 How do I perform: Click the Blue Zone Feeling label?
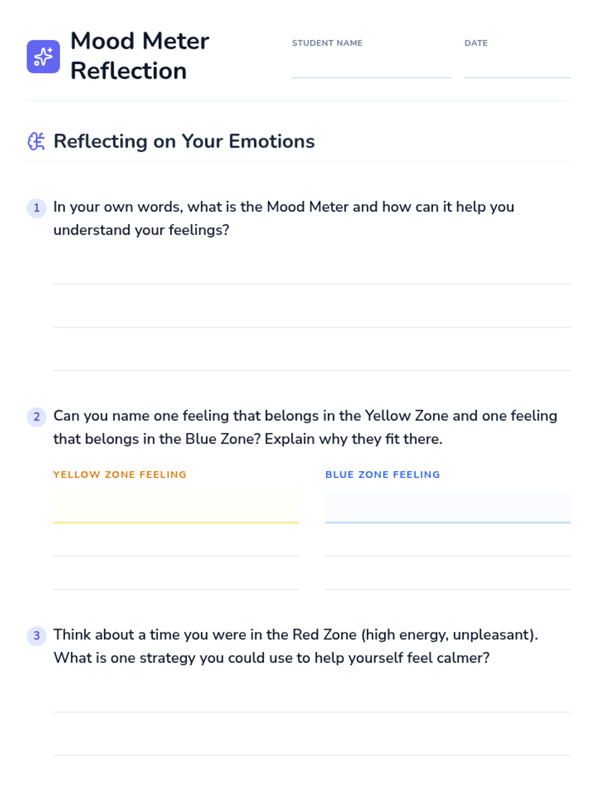coord(383,475)
